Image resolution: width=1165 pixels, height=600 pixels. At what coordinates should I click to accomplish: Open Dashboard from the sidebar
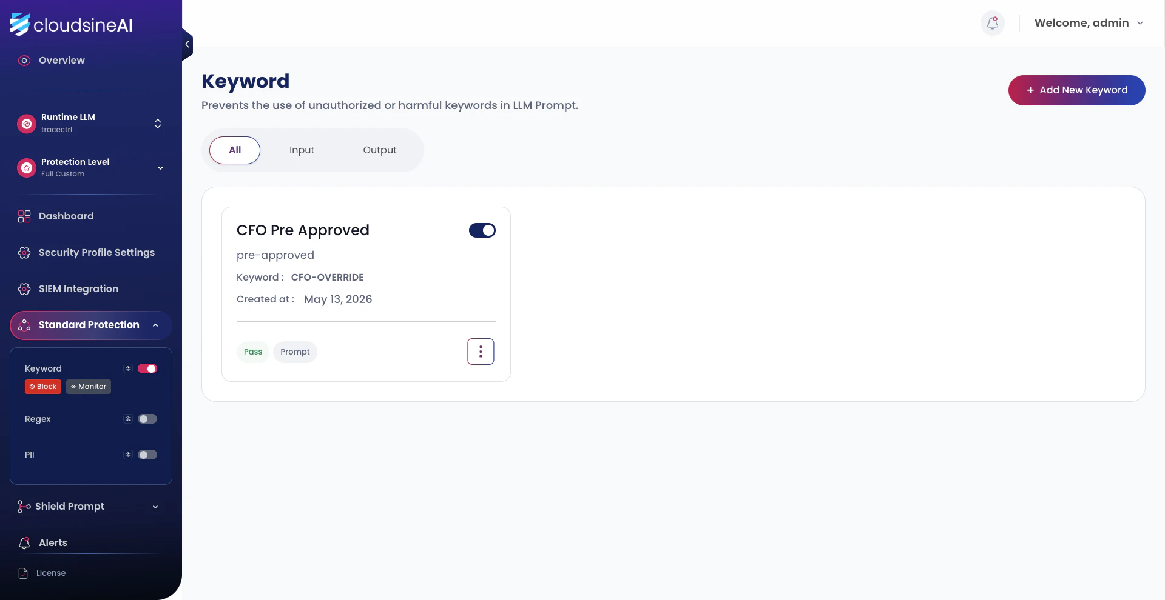66,216
